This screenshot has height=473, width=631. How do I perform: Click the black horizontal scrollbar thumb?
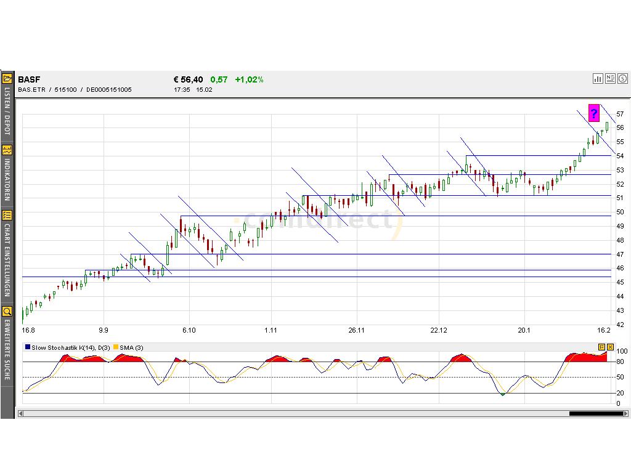(596, 413)
